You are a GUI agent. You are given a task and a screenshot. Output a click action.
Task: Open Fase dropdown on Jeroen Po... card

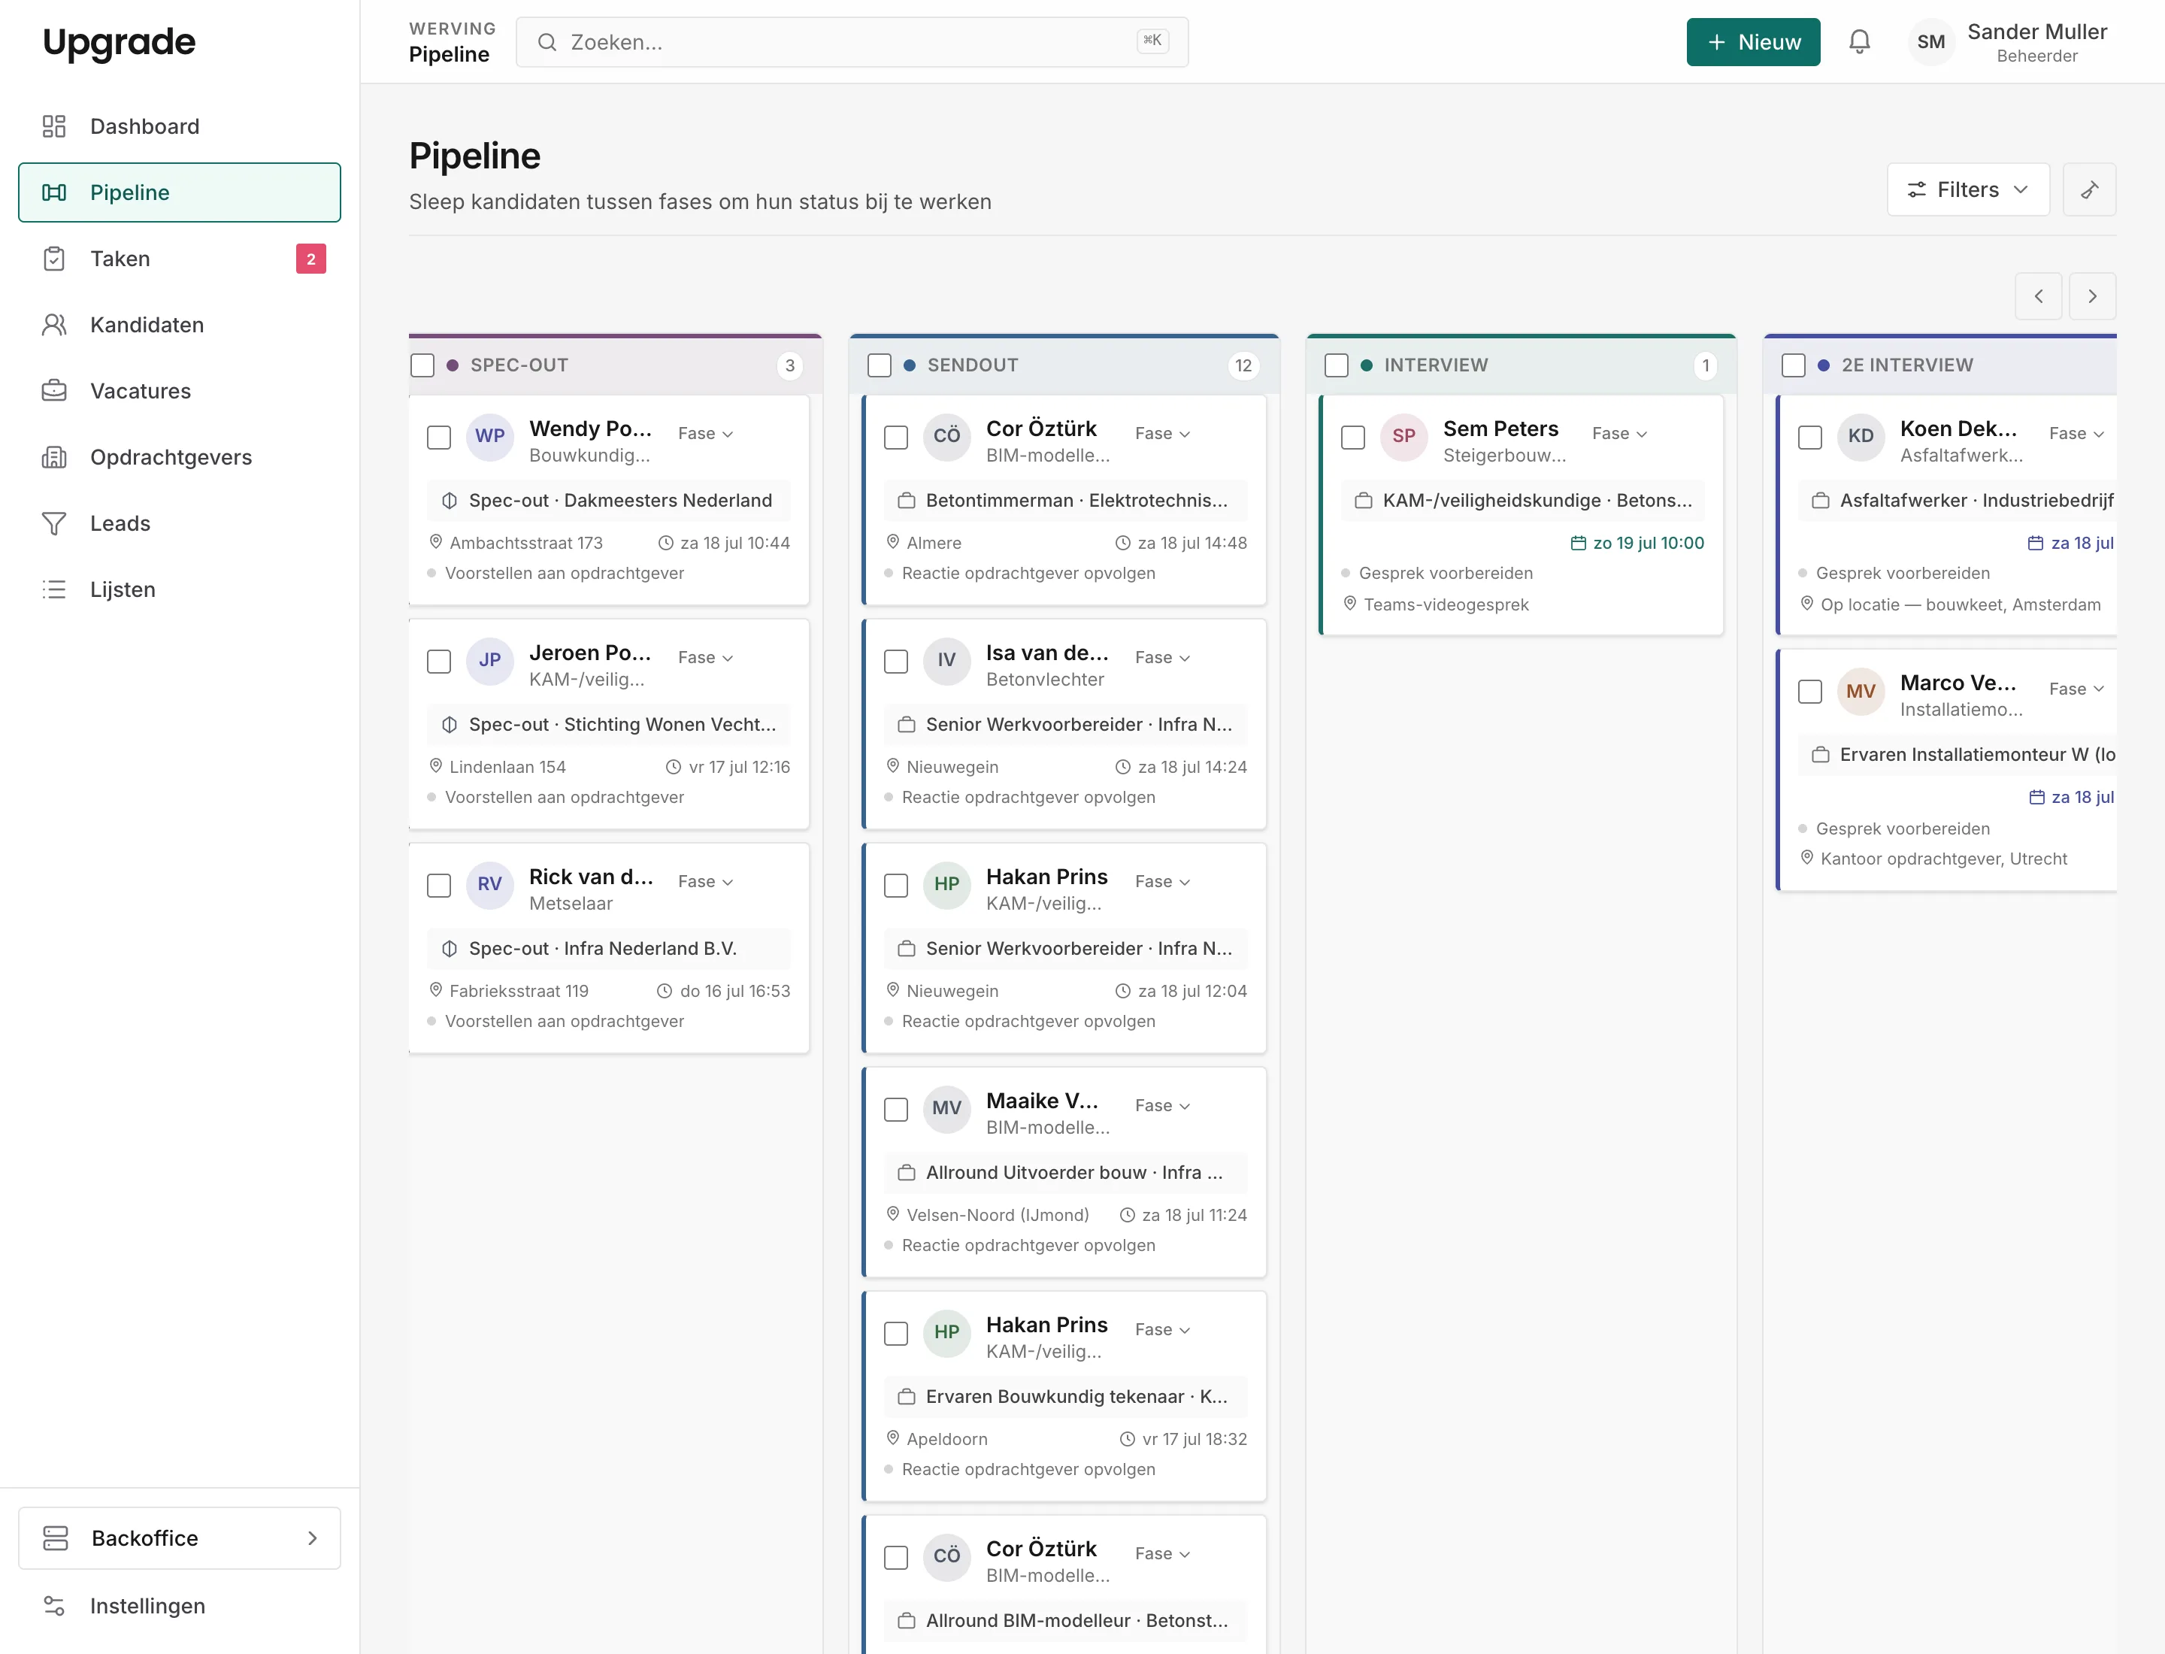[705, 658]
